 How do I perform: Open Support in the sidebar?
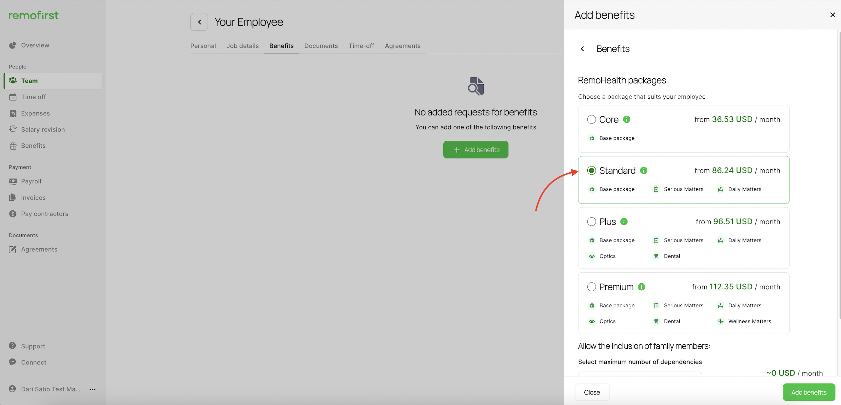coord(53,346)
